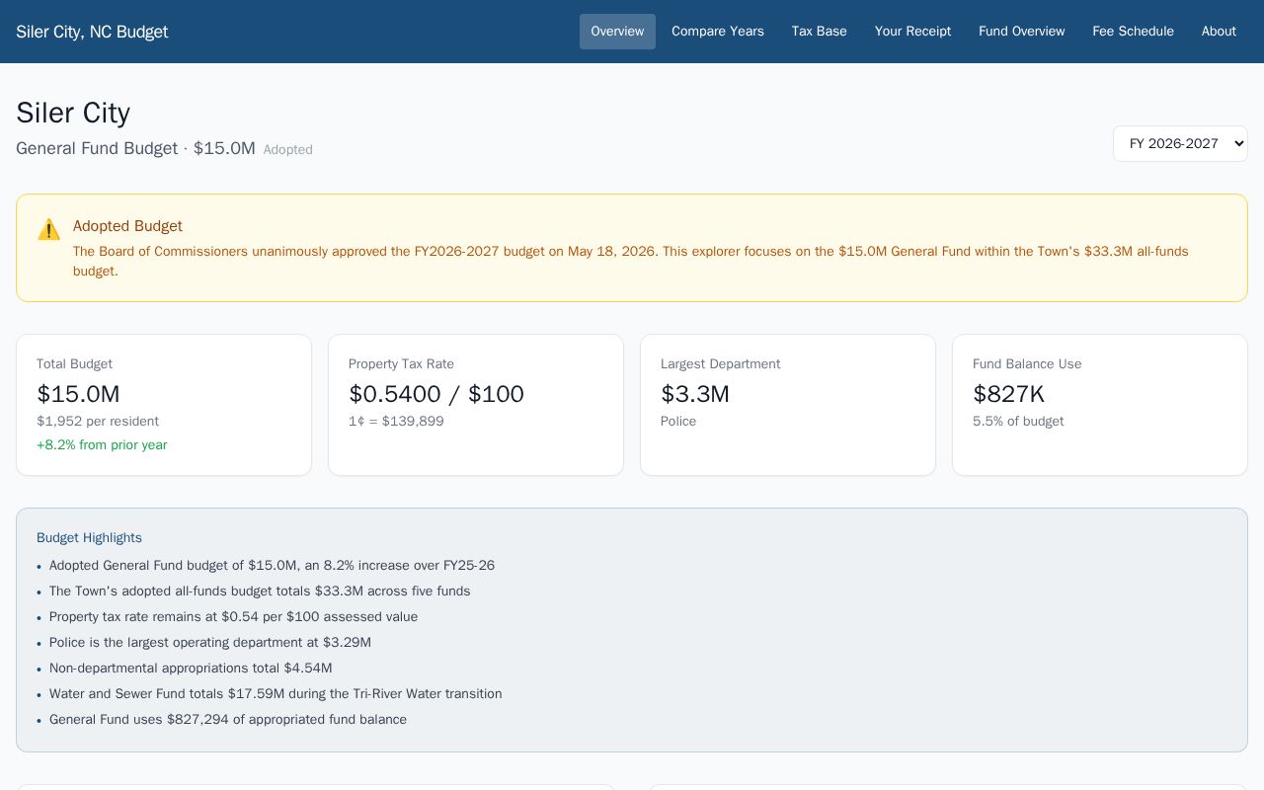Click the Adopted status label beside budget subtitle
This screenshot has width=1264, height=790.
click(287, 150)
